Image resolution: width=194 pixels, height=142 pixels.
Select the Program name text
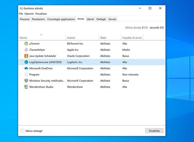pyautogui.click(x=34, y=75)
